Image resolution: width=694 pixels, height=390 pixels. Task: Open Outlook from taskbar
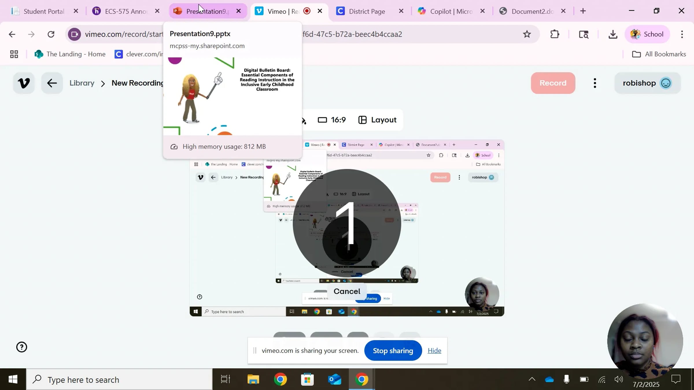click(x=335, y=379)
